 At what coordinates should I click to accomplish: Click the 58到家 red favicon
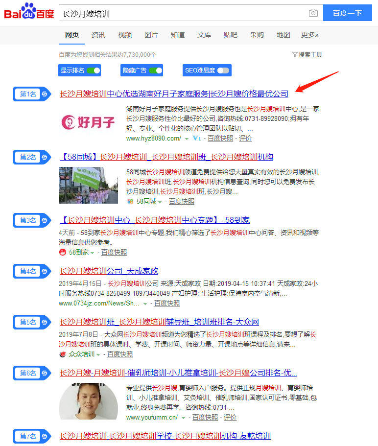tap(62, 252)
